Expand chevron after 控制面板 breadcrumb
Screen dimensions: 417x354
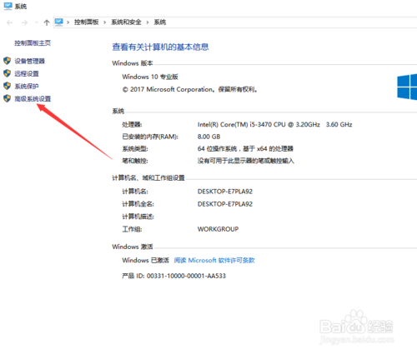click(105, 22)
